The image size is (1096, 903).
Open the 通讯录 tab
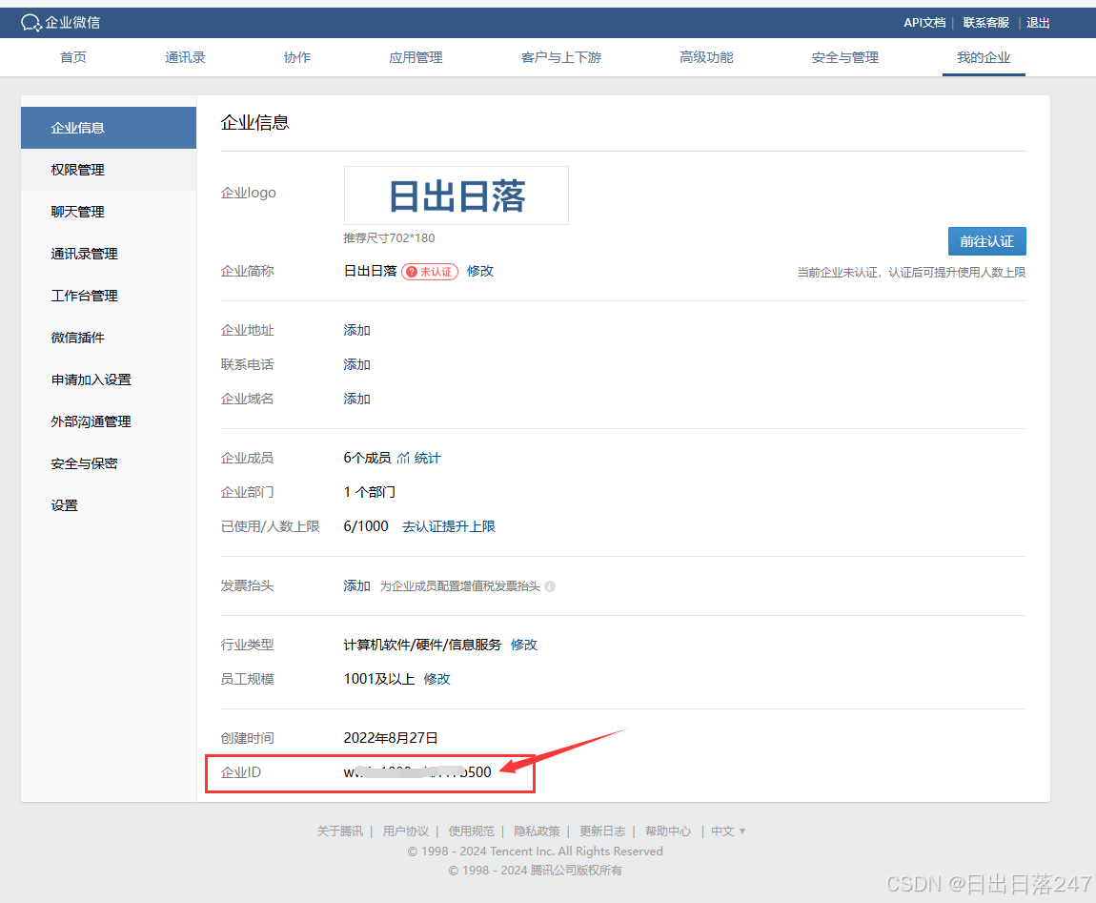pyautogui.click(x=185, y=57)
